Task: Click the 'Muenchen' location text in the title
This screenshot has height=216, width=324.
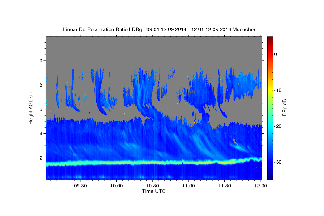Action: click(x=244, y=29)
